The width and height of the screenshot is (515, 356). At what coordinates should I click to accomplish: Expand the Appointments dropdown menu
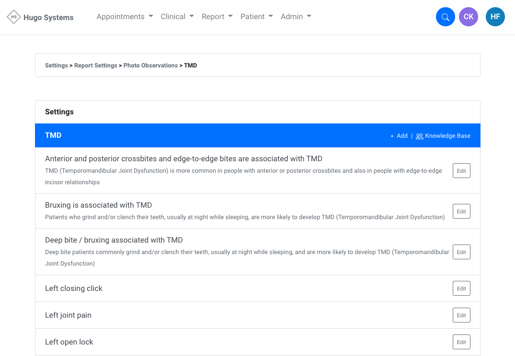coord(125,17)
